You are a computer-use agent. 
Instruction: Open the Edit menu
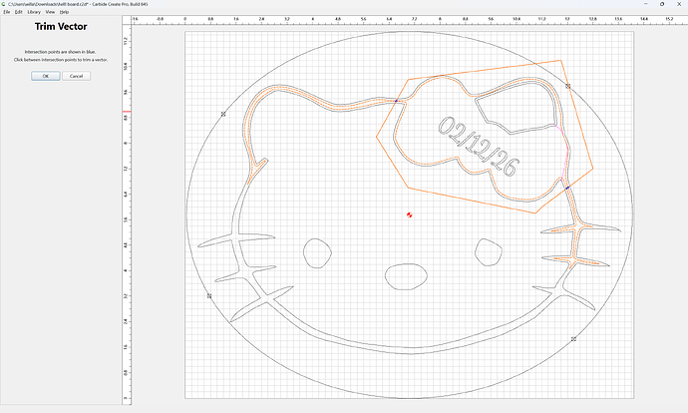coord(18,12)
